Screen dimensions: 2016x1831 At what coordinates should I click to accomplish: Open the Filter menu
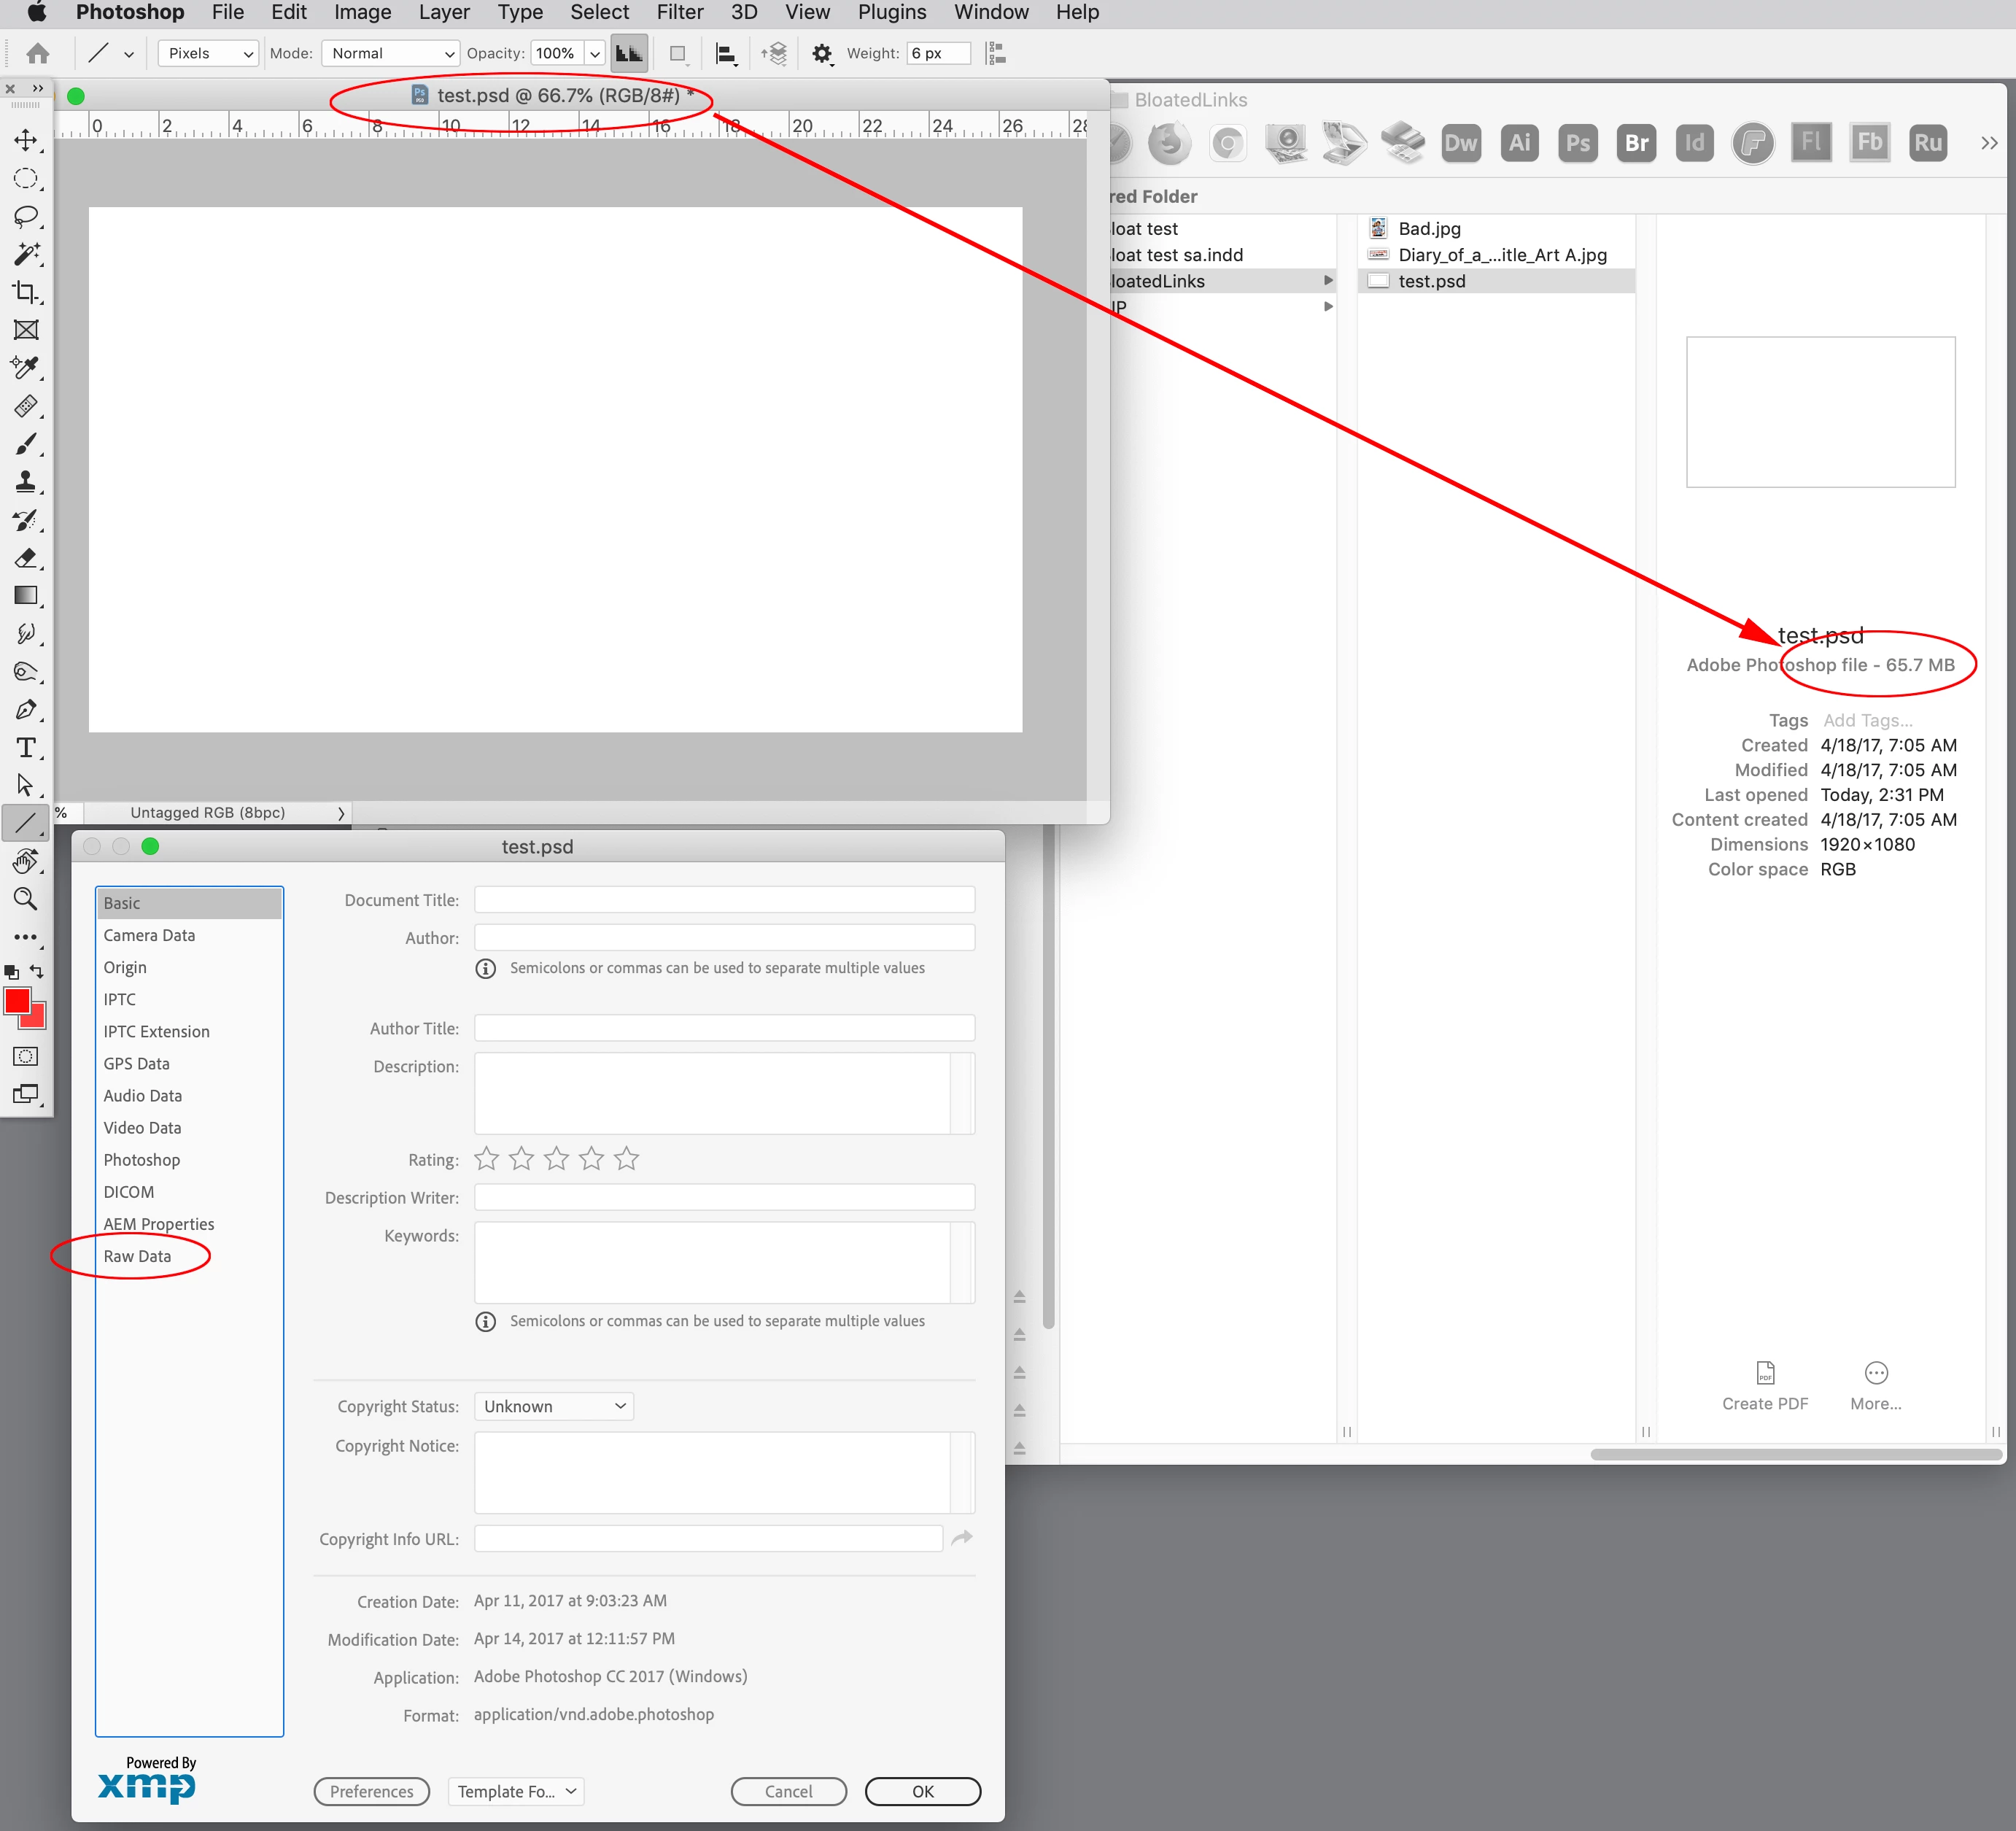pyautogui.click(x=679, y=12)
